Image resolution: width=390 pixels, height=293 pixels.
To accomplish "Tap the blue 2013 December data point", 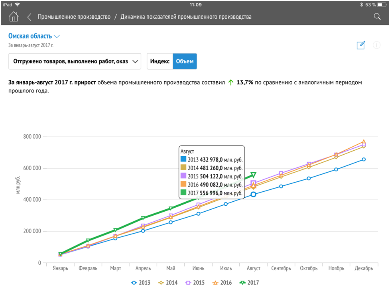I will pos(364,159).
